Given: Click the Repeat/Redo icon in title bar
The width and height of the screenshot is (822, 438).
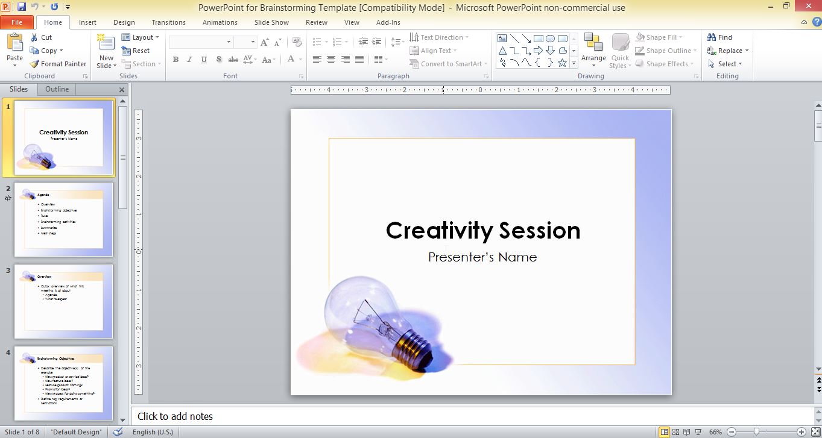Looking at the screenshot, I should pyautogui.click(x=54, y=7).
